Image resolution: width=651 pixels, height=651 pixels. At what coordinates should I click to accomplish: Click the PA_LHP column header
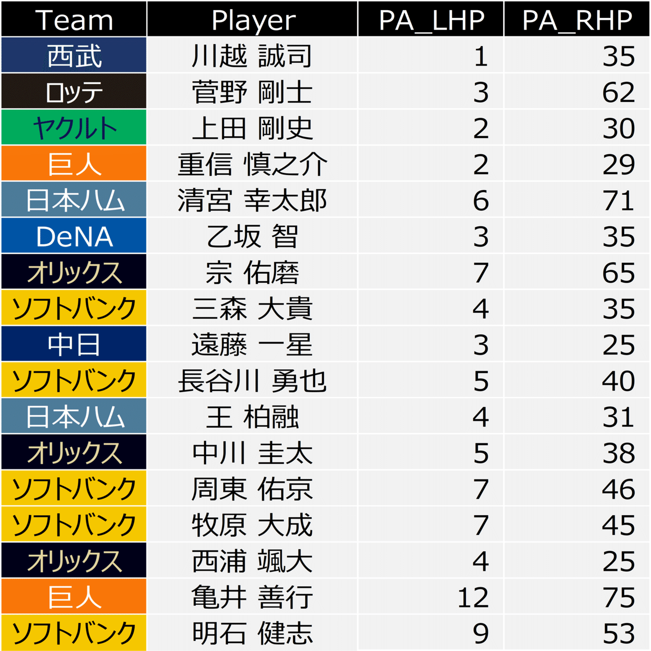431,20
